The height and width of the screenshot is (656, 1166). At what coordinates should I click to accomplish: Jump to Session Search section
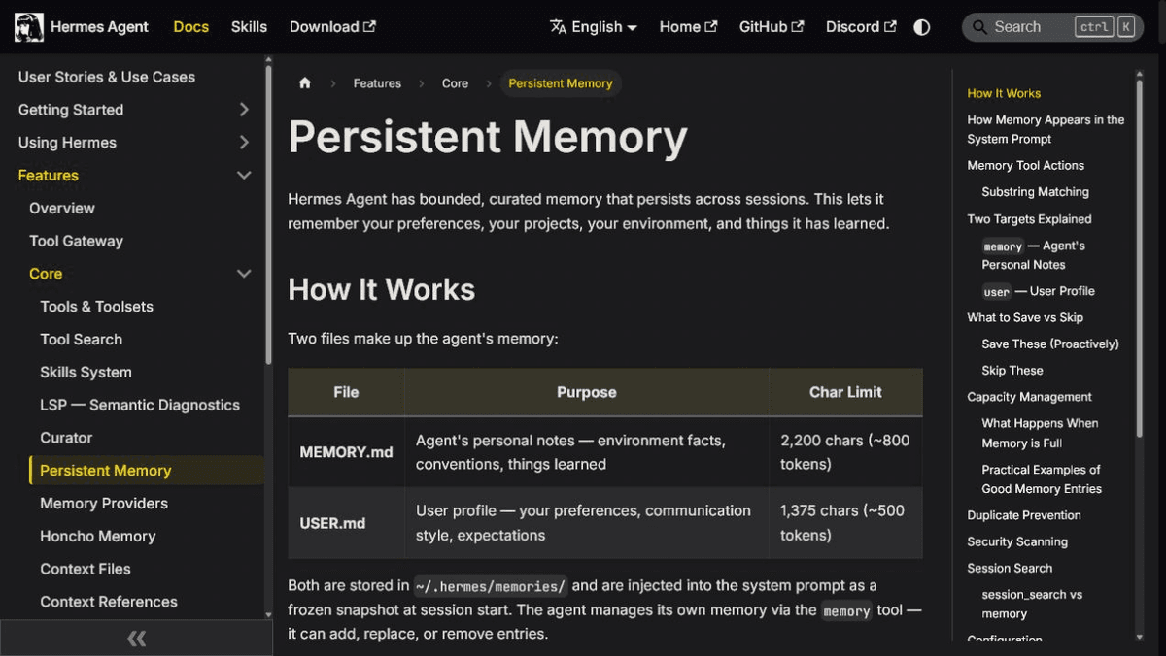coord(1010,568)
